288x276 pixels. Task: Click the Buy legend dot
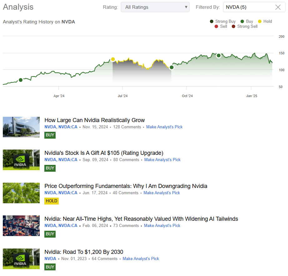pos(242,21)
